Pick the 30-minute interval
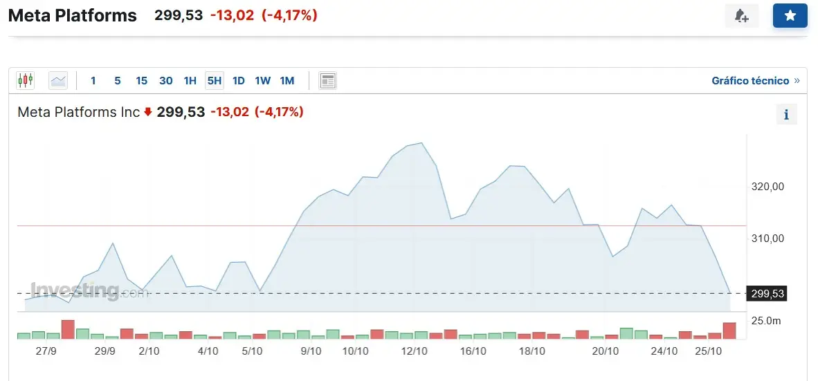The image size is (818, 381). (x=166, y=80)
